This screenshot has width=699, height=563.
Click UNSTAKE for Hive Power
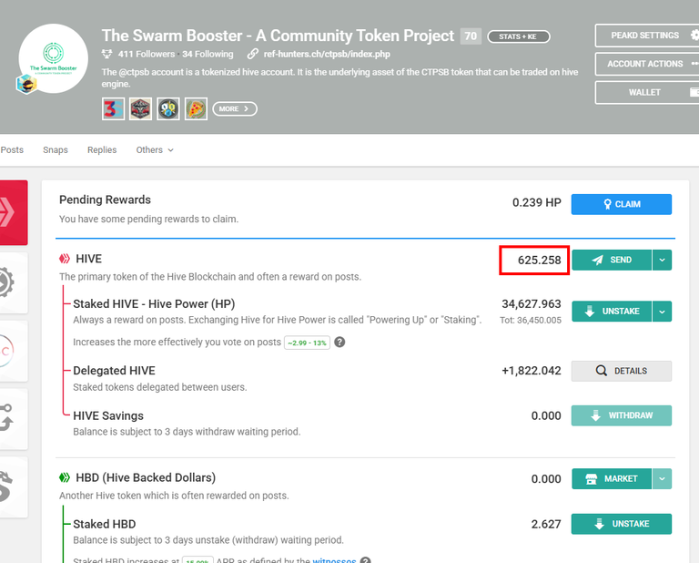612,312
